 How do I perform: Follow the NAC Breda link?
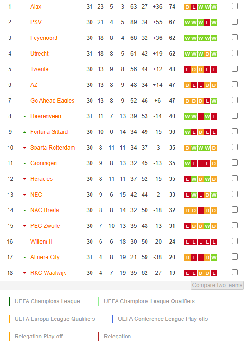[45, 210]
